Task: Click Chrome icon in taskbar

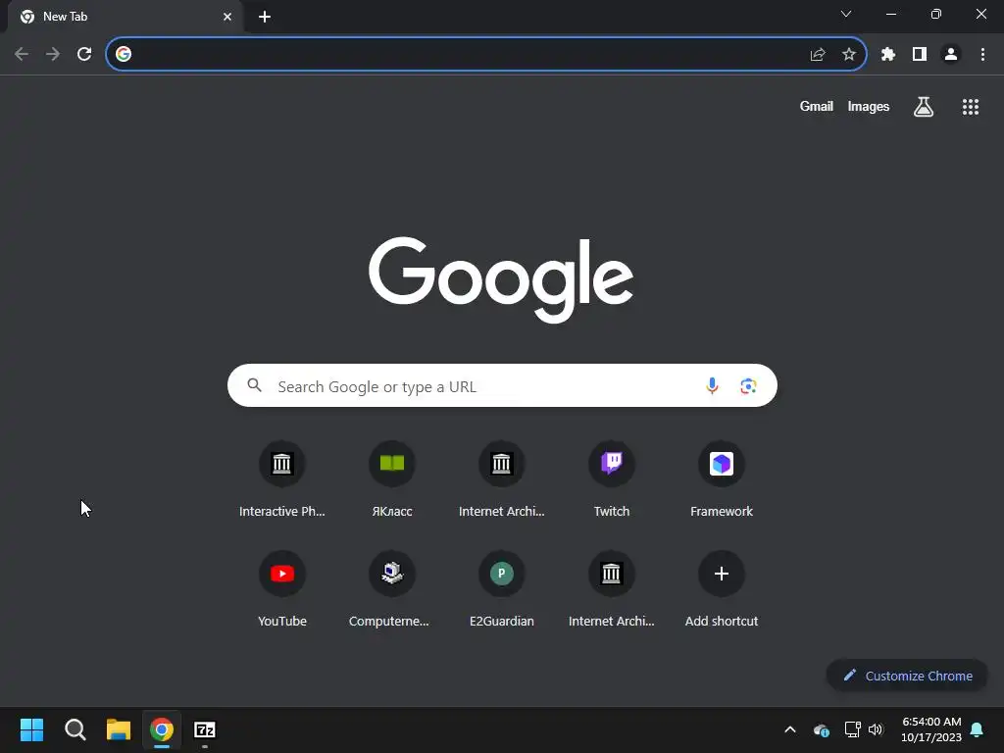Action: 162,729
